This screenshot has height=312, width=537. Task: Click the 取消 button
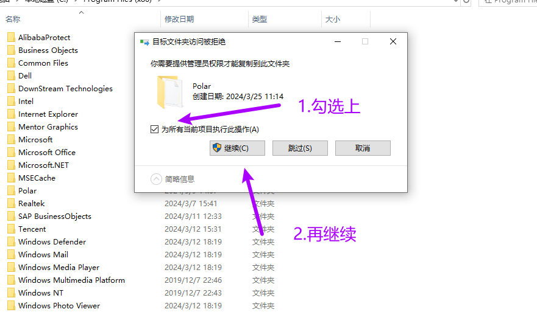tap(363, 148)
